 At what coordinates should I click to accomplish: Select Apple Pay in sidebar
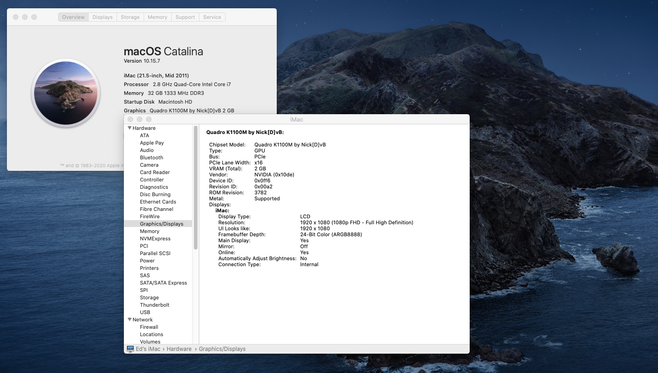[x=152, y=143]
